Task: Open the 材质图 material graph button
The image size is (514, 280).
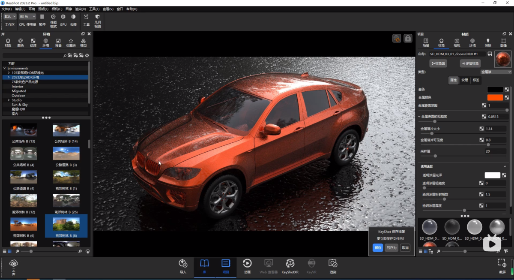Action: 438,63
